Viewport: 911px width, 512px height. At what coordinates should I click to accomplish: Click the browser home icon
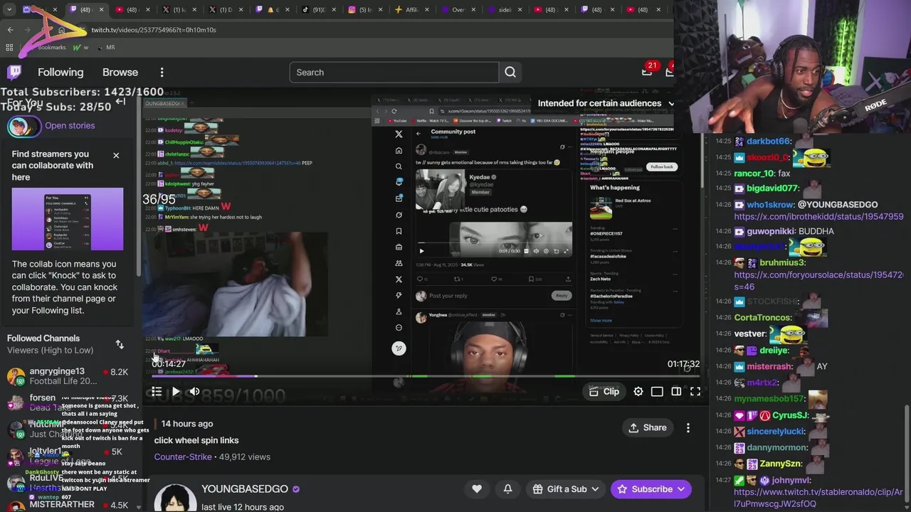point(61,30)
